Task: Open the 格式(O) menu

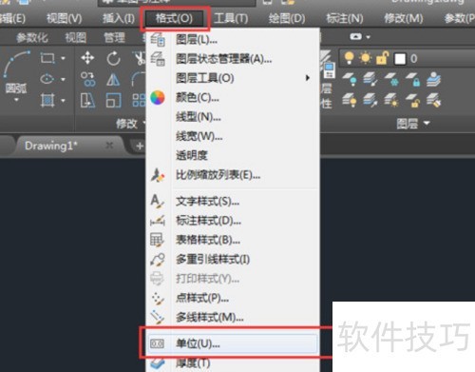Action: click(x=174, y=19)
